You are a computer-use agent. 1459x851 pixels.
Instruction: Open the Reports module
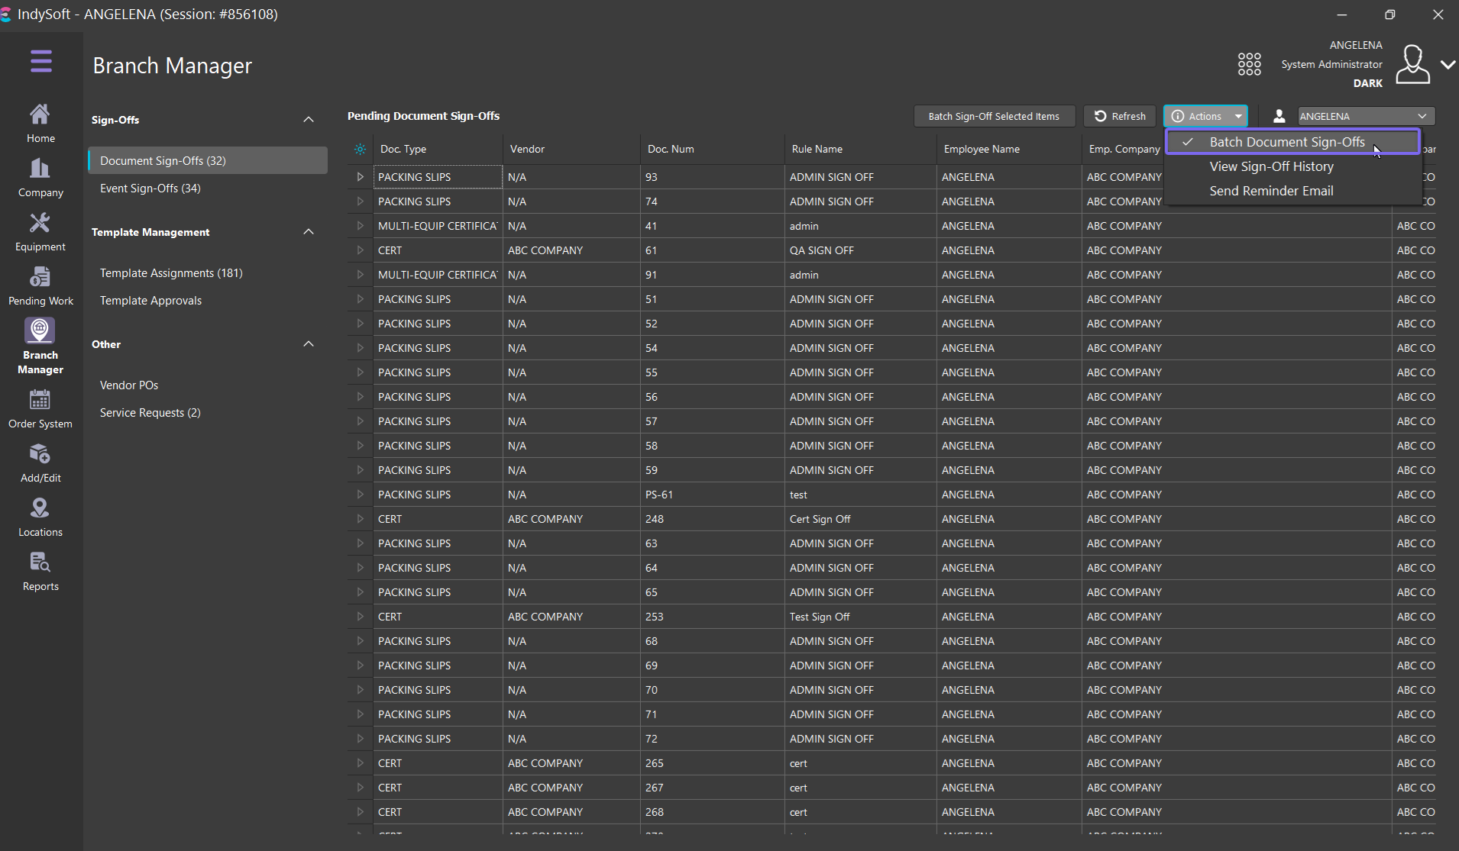40,572
